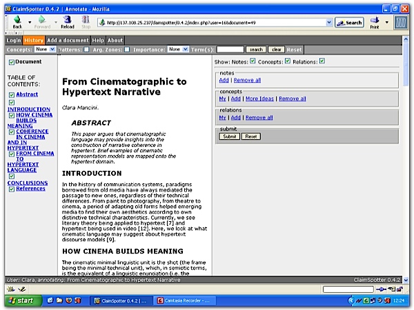The image size is (414, 310).
Task: Switch to Camtasia Recorder taskbar button
Action: click(186, 300)
